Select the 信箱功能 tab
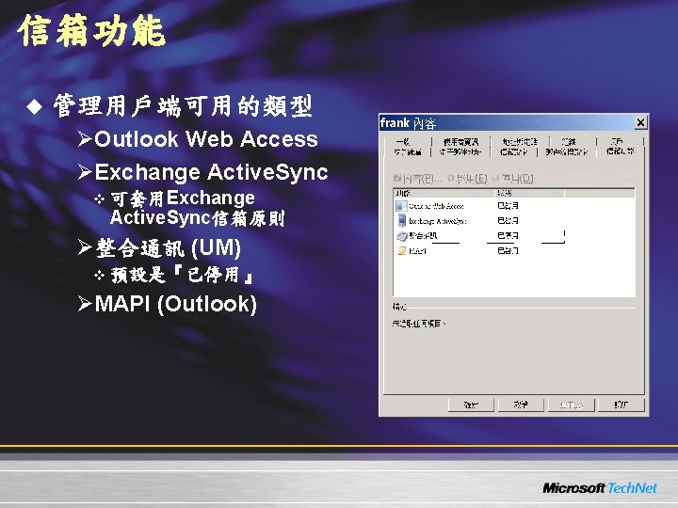This screenshot has width=678, height=508. point(620,151)
